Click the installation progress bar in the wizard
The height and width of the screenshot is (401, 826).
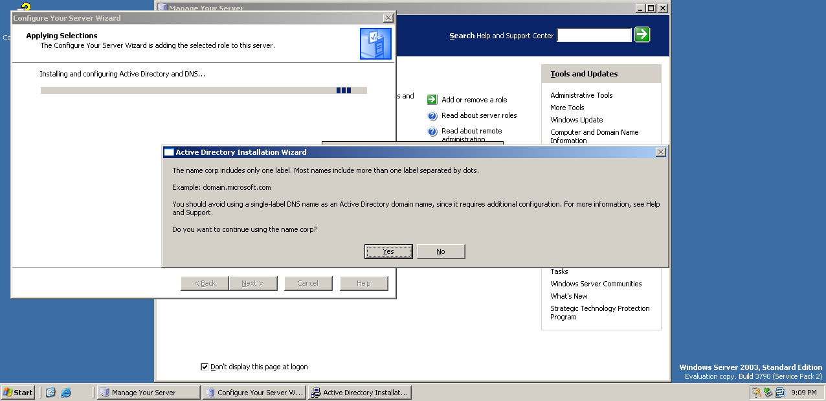204,91
